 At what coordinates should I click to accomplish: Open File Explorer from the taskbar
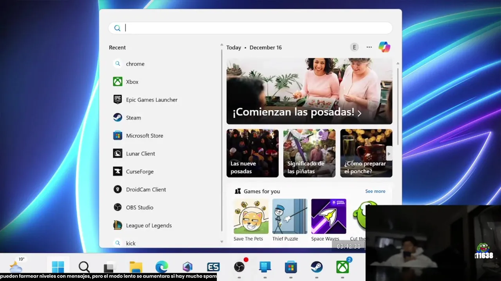coord(136,267)
